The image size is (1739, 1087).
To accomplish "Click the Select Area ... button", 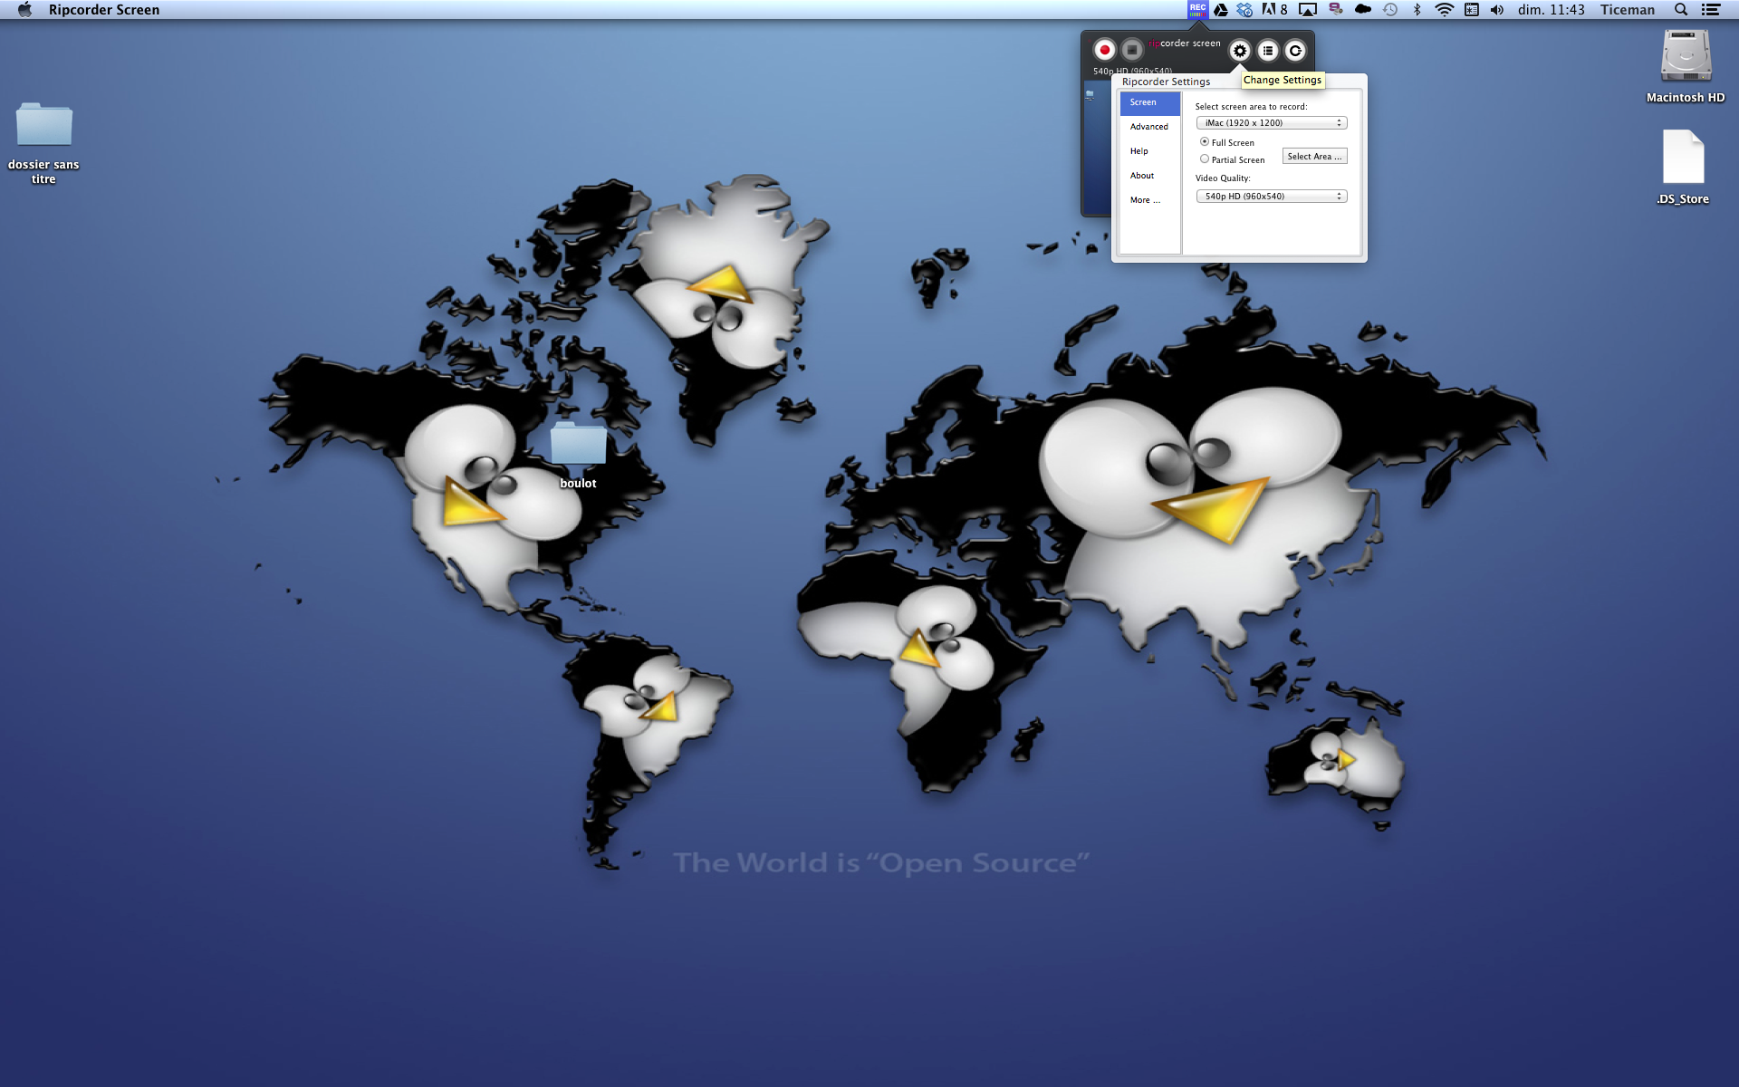I will point(1315,156).
